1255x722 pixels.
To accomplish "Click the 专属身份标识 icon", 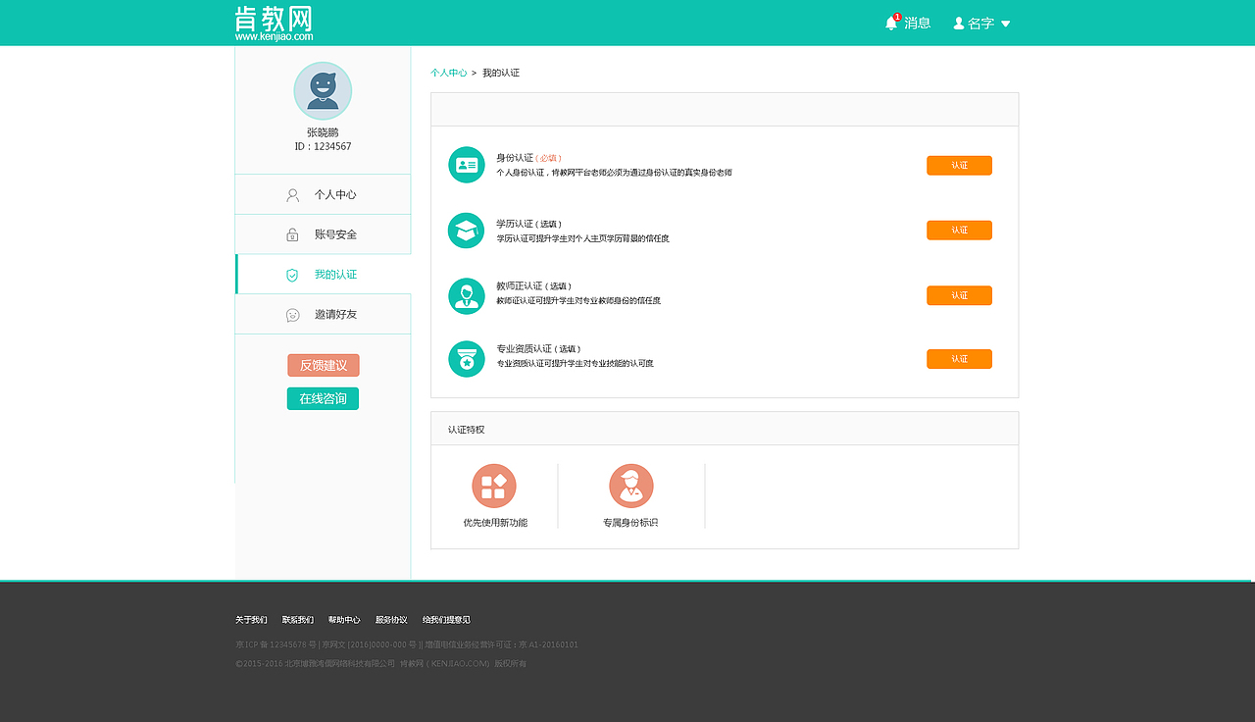I will point(631,487).
